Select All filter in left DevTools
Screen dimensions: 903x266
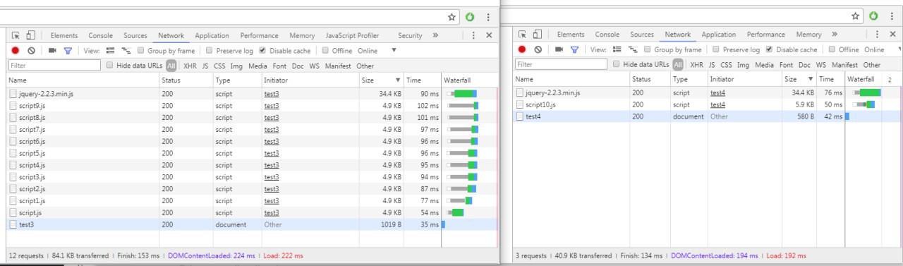point(171,66)
